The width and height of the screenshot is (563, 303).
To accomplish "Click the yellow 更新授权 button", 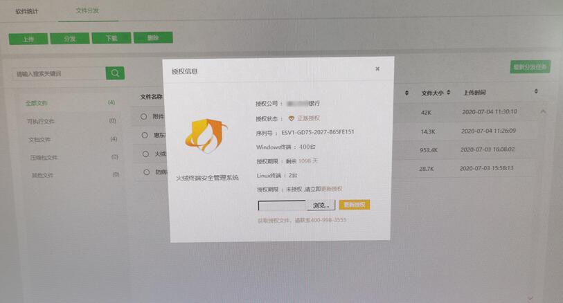I will click(355, 205).
